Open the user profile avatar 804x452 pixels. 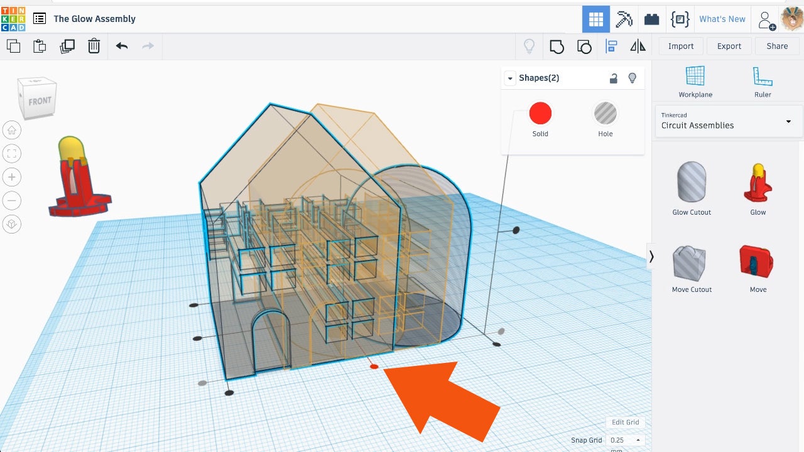coord(791,19)
